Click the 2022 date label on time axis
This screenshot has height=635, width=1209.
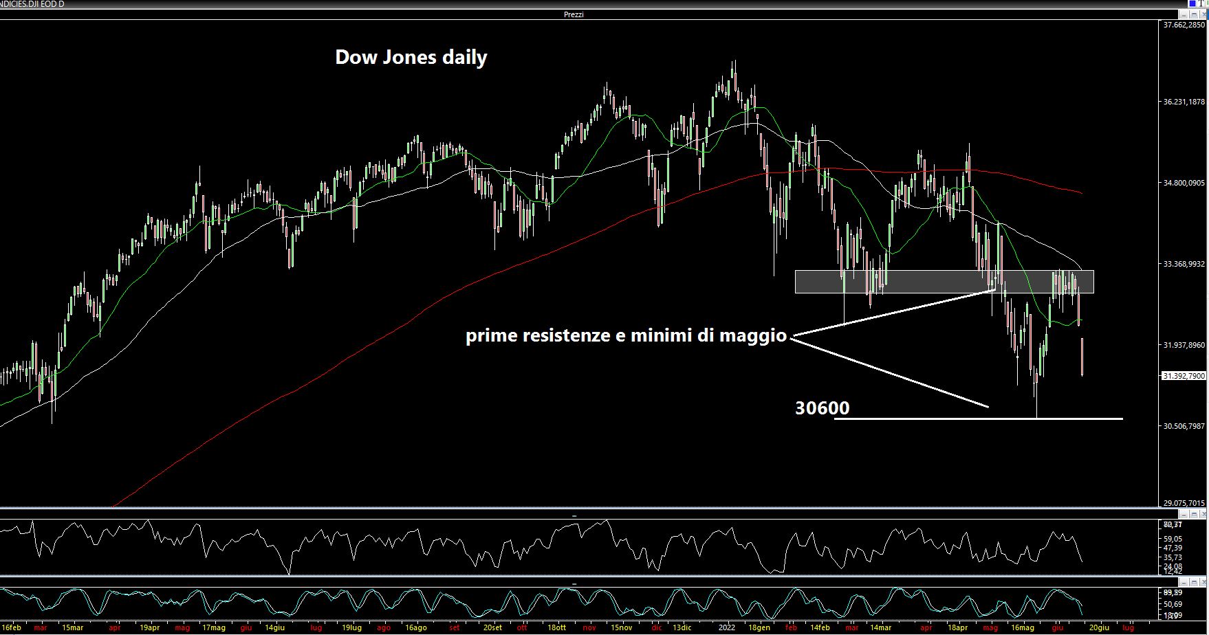(x=726, y=627)
